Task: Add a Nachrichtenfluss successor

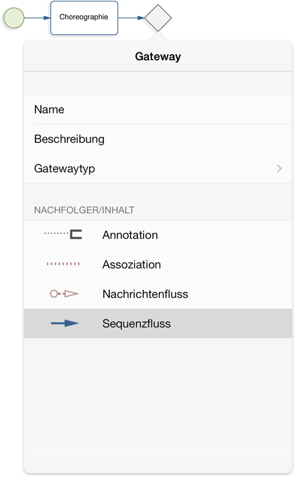Action: [x=158, y=294]
